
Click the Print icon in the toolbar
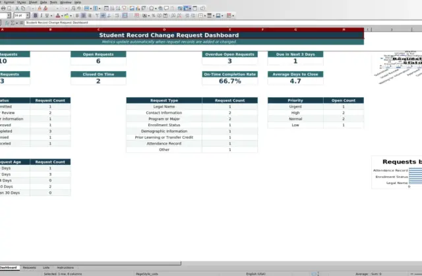pos(3,9)
